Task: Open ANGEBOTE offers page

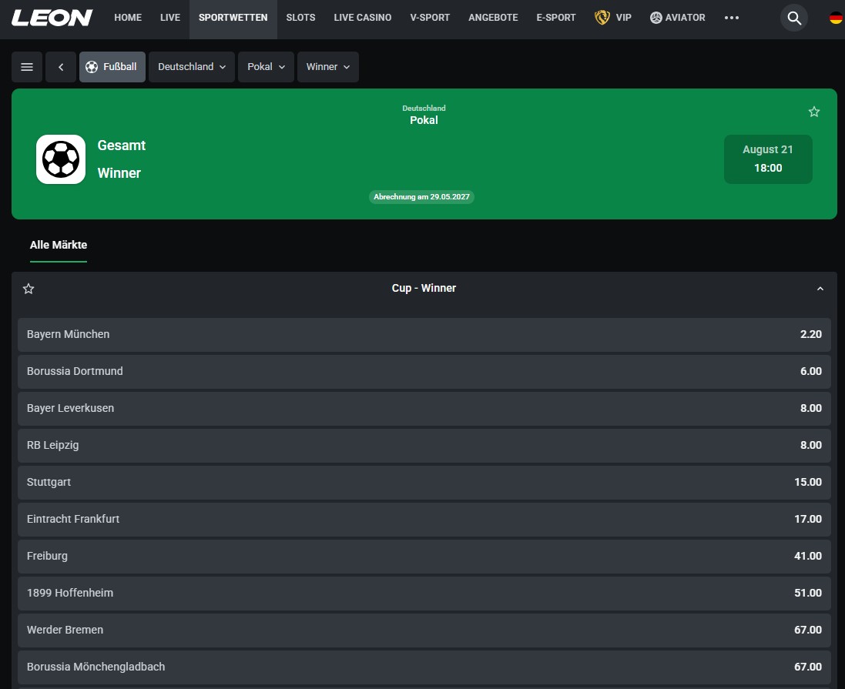Action: coord(493,18)
